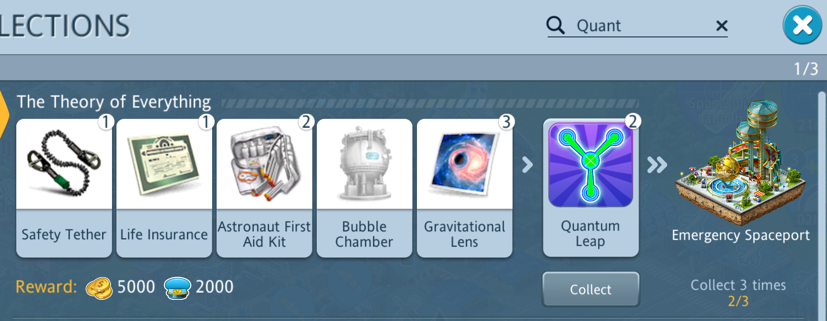Click into the Quant search field

tap(638, 26)
